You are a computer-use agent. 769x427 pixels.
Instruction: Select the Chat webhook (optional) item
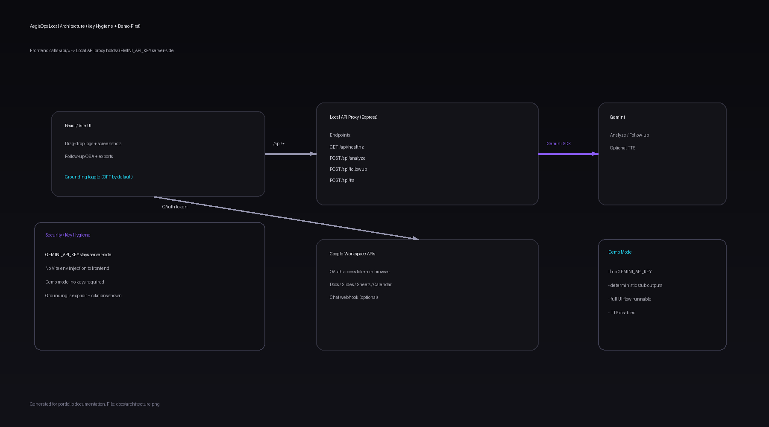[x=353, y=297]
